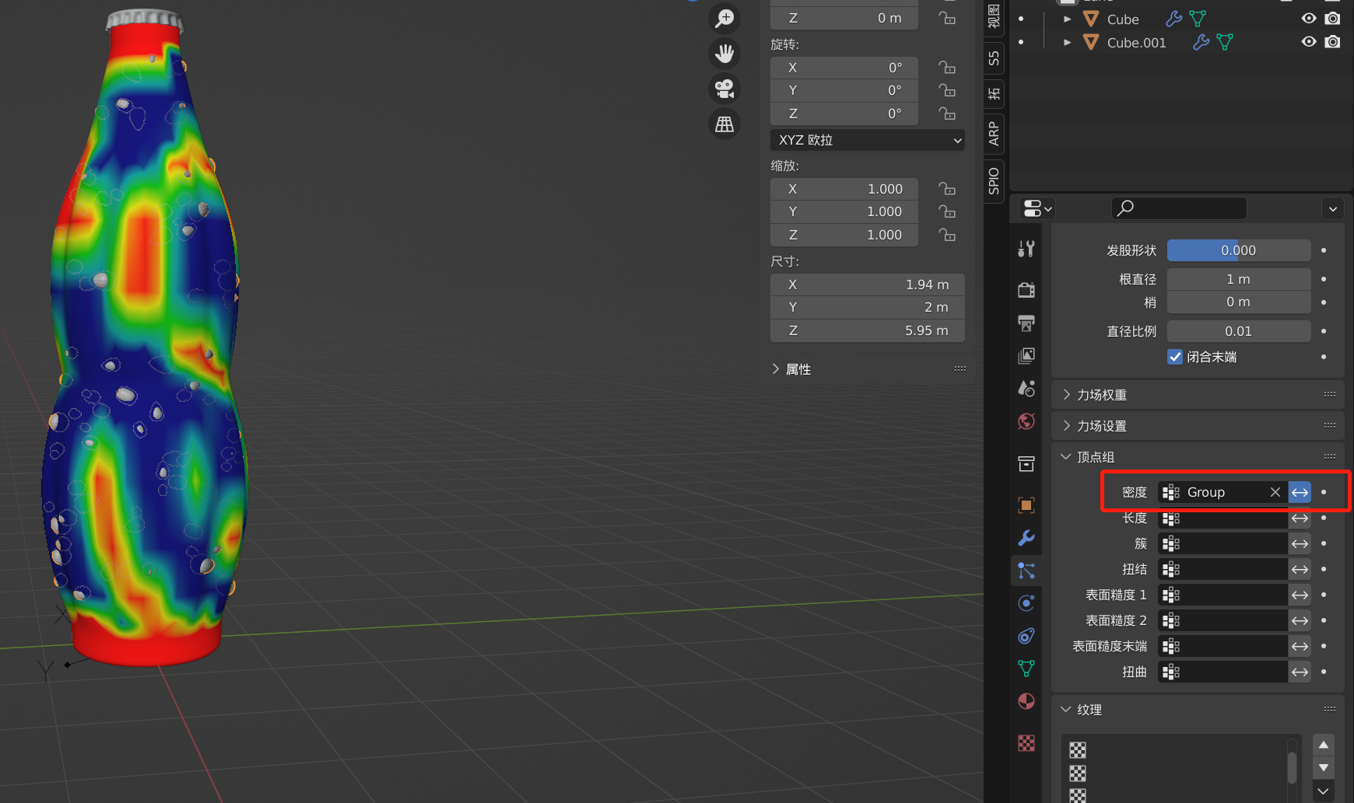
Task: Open the Scene properties tab icon
Action: coord(1026,388)
